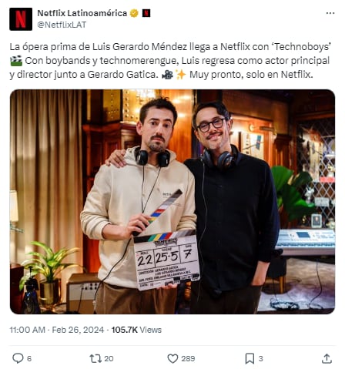Click the bookmark count 3
Screen dimensions: 345x369
pos(260,358)
